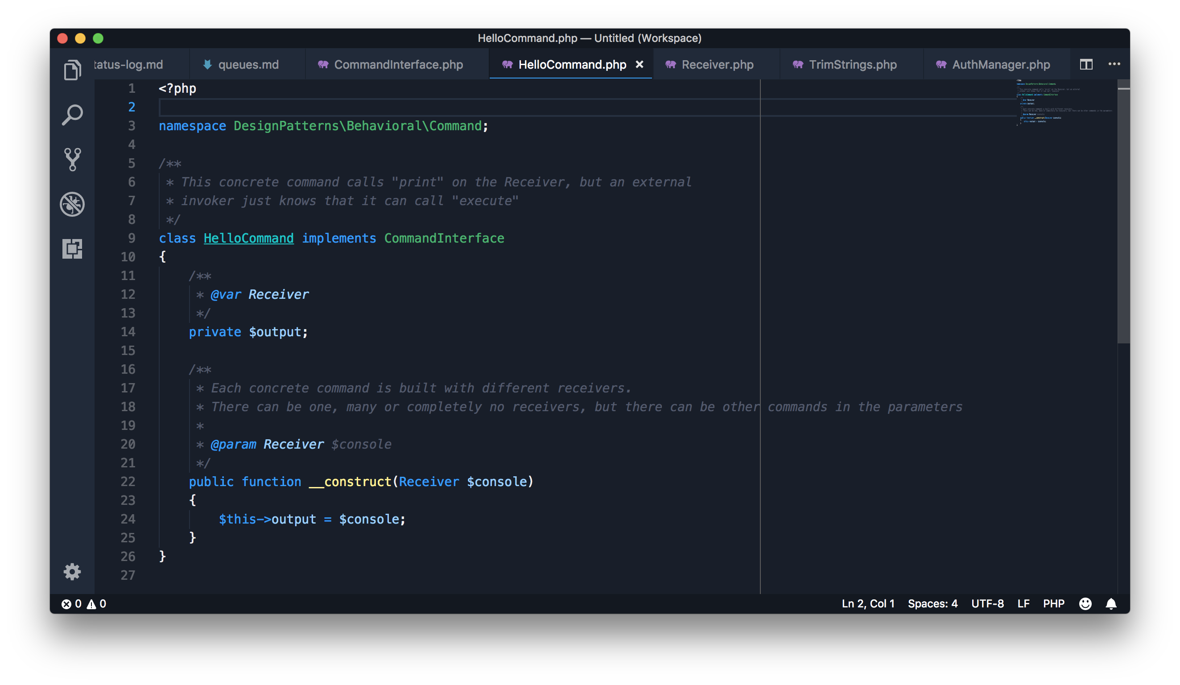Select the HelloCommand.php tab

coord(571,65)
